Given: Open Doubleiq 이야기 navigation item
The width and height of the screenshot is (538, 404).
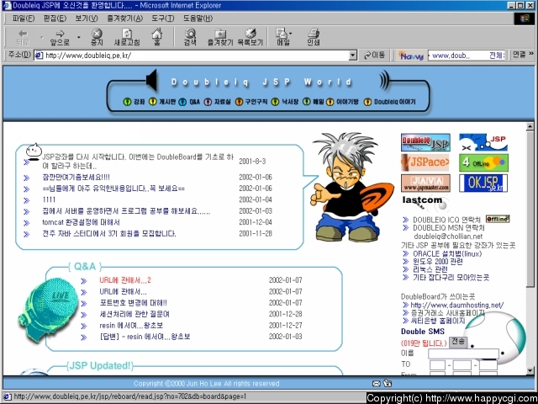Looking at the screenshot, I should [x=389, y=102].
